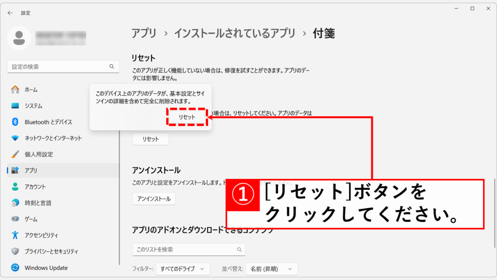Open the フィルター すべてのドライブ dropdown
This screenshot has height=280, width=497.
[x=182, y=269]
